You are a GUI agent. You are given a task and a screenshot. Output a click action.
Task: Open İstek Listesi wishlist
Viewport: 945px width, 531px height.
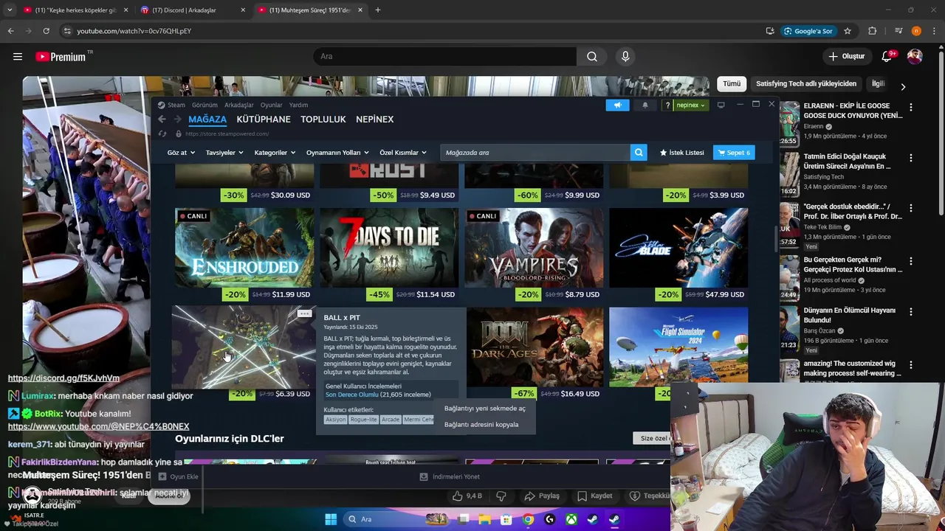tap(681, 153)
